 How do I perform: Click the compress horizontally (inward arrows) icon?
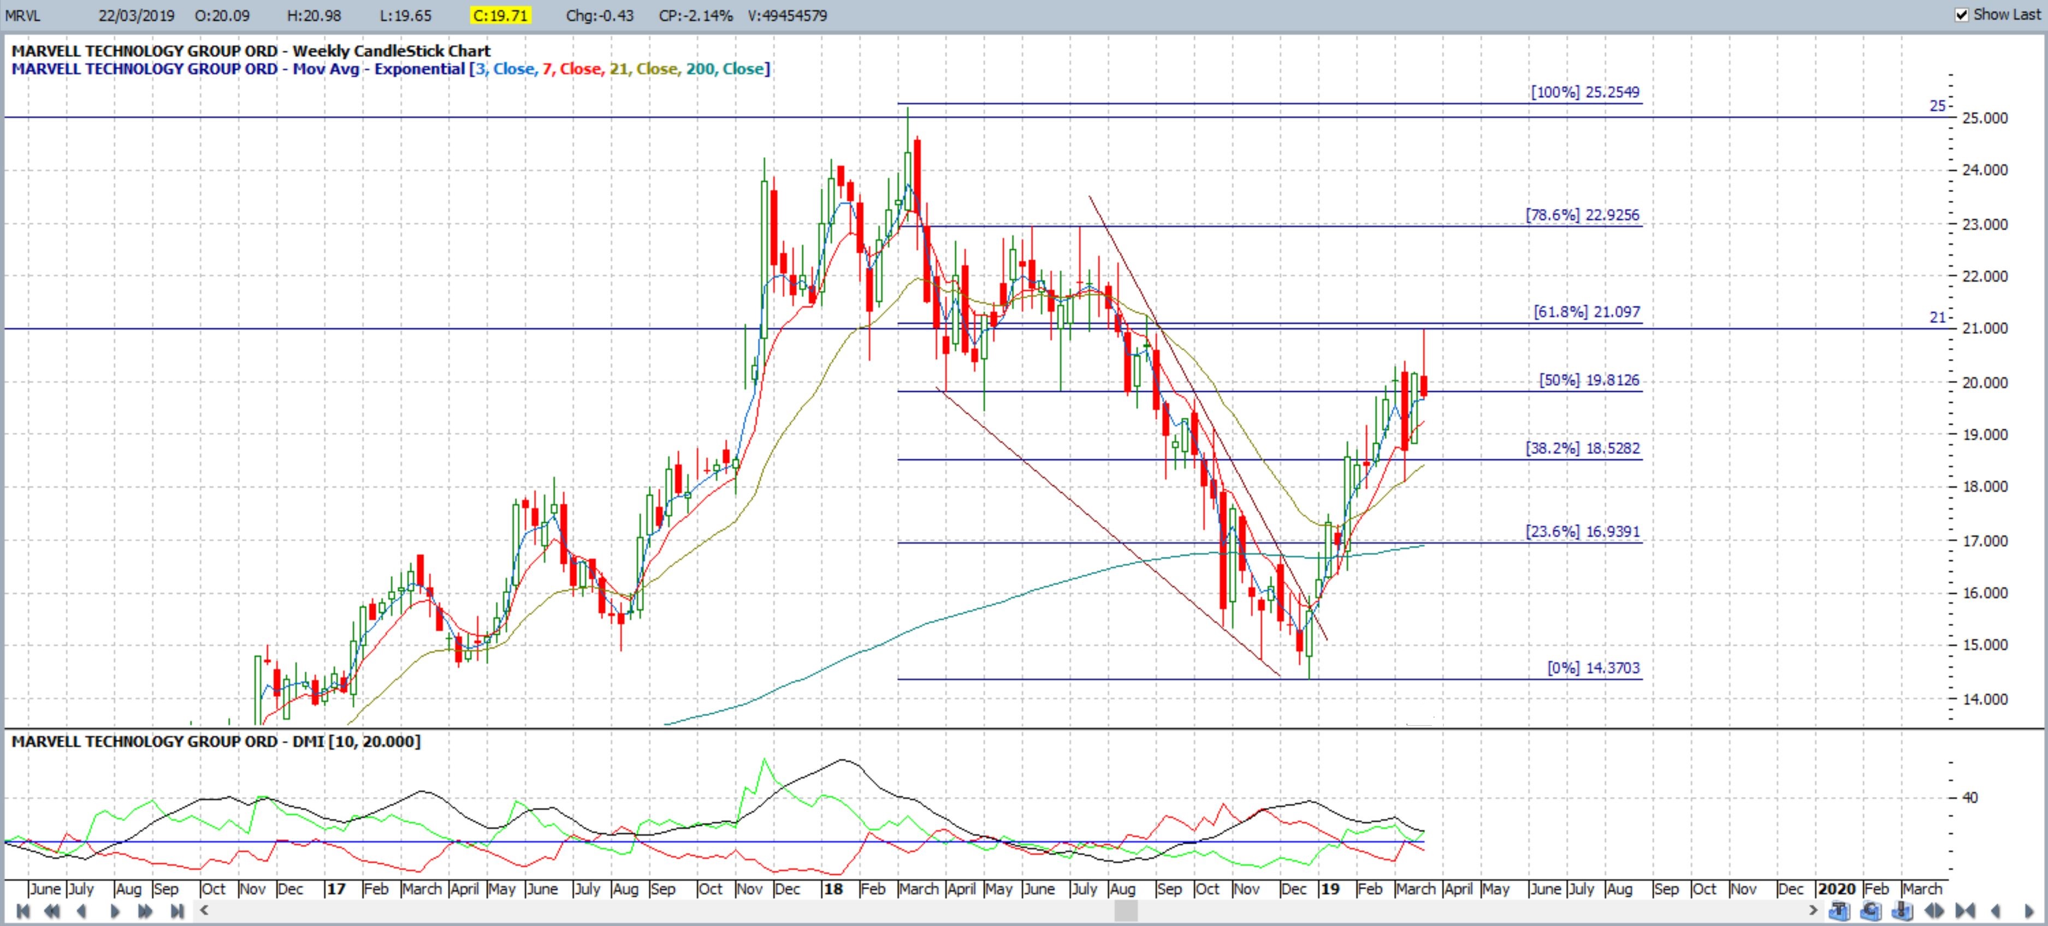coord(1966,911)
